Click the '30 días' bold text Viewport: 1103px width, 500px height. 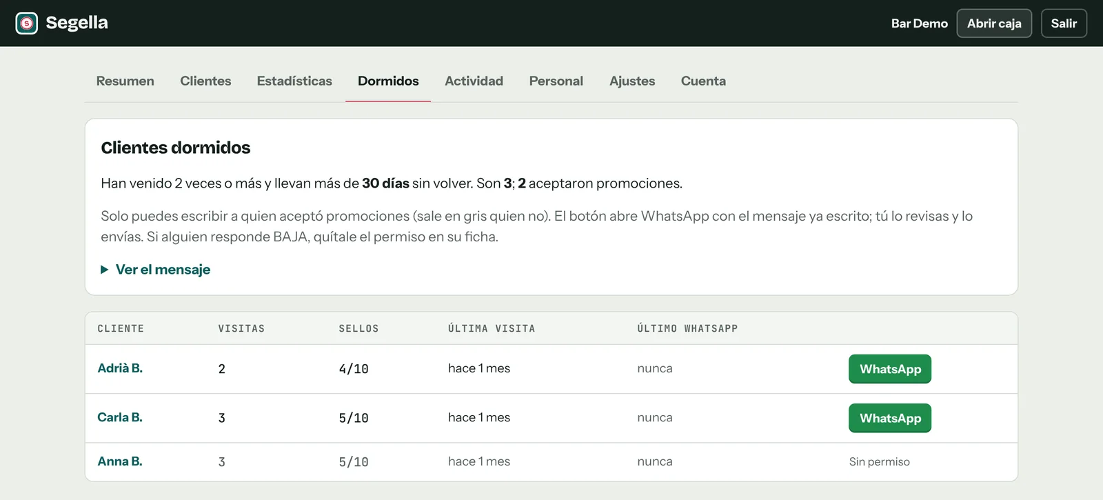tap(385, 183)
